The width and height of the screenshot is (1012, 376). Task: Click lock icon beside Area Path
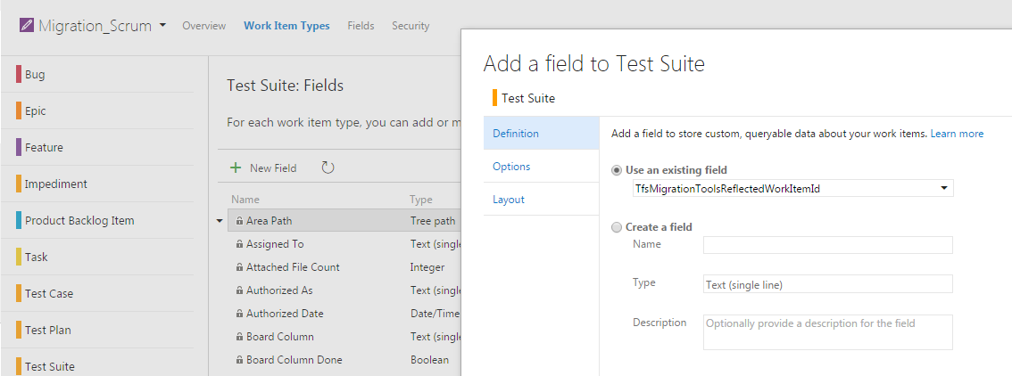(239, 221)
